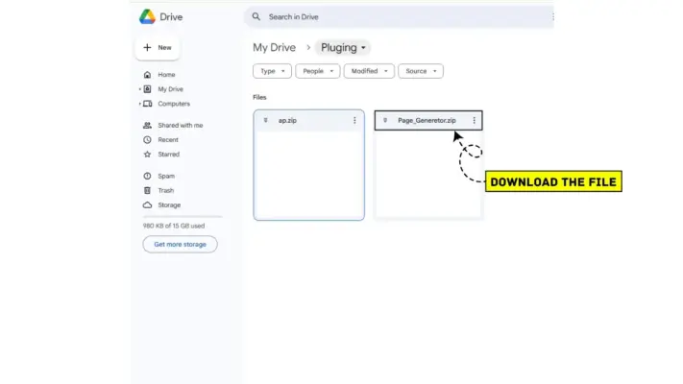Open the Recent section
This screenshot has height=384, width=683.
[168, 140]
